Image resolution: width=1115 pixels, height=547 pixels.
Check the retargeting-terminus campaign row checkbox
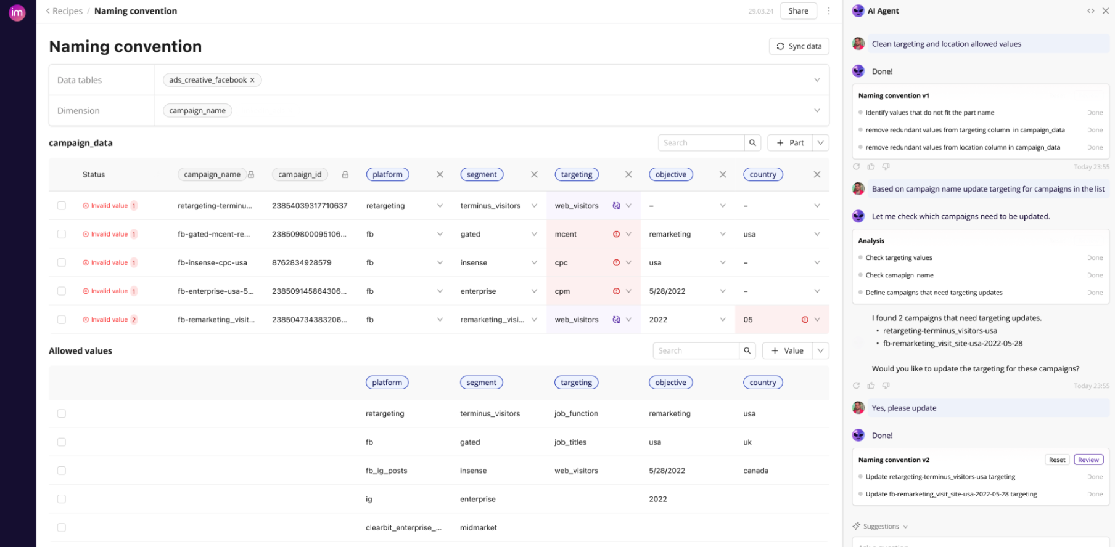pyautogui.click(x=62, y=206)
